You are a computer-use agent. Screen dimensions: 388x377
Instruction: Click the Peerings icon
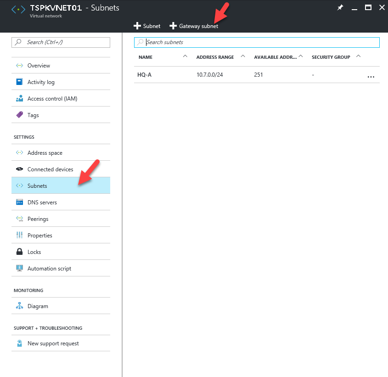pos(20,219)
